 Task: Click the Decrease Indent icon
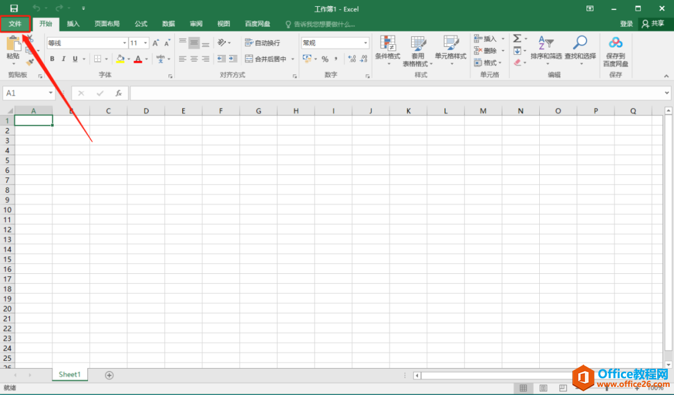point(222,59)
